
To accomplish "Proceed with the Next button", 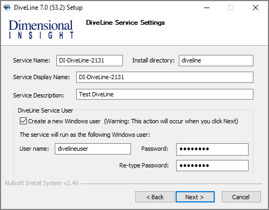I will point(195,197).
